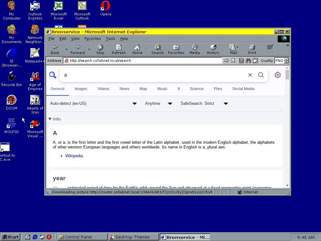Image resolution: width=321 pixels, height=241 pixels.
Task: Decrease Quality using the spinner down arrow
Action: pyautogui.click(x=287, y=62)
